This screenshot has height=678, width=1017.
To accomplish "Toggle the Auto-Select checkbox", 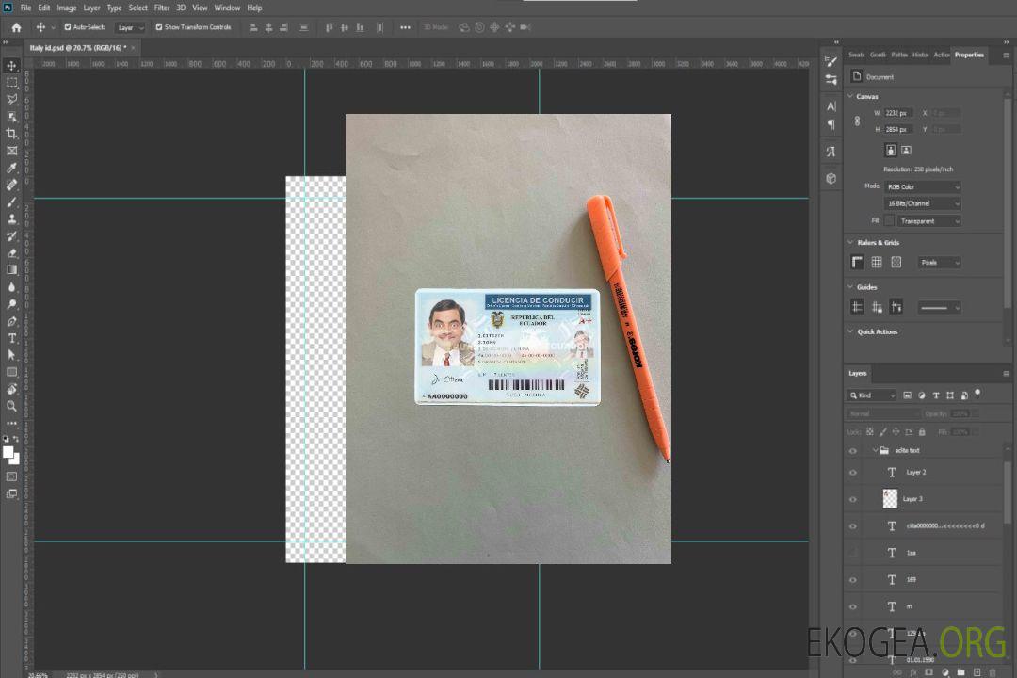I will click(x=68, y=27).
